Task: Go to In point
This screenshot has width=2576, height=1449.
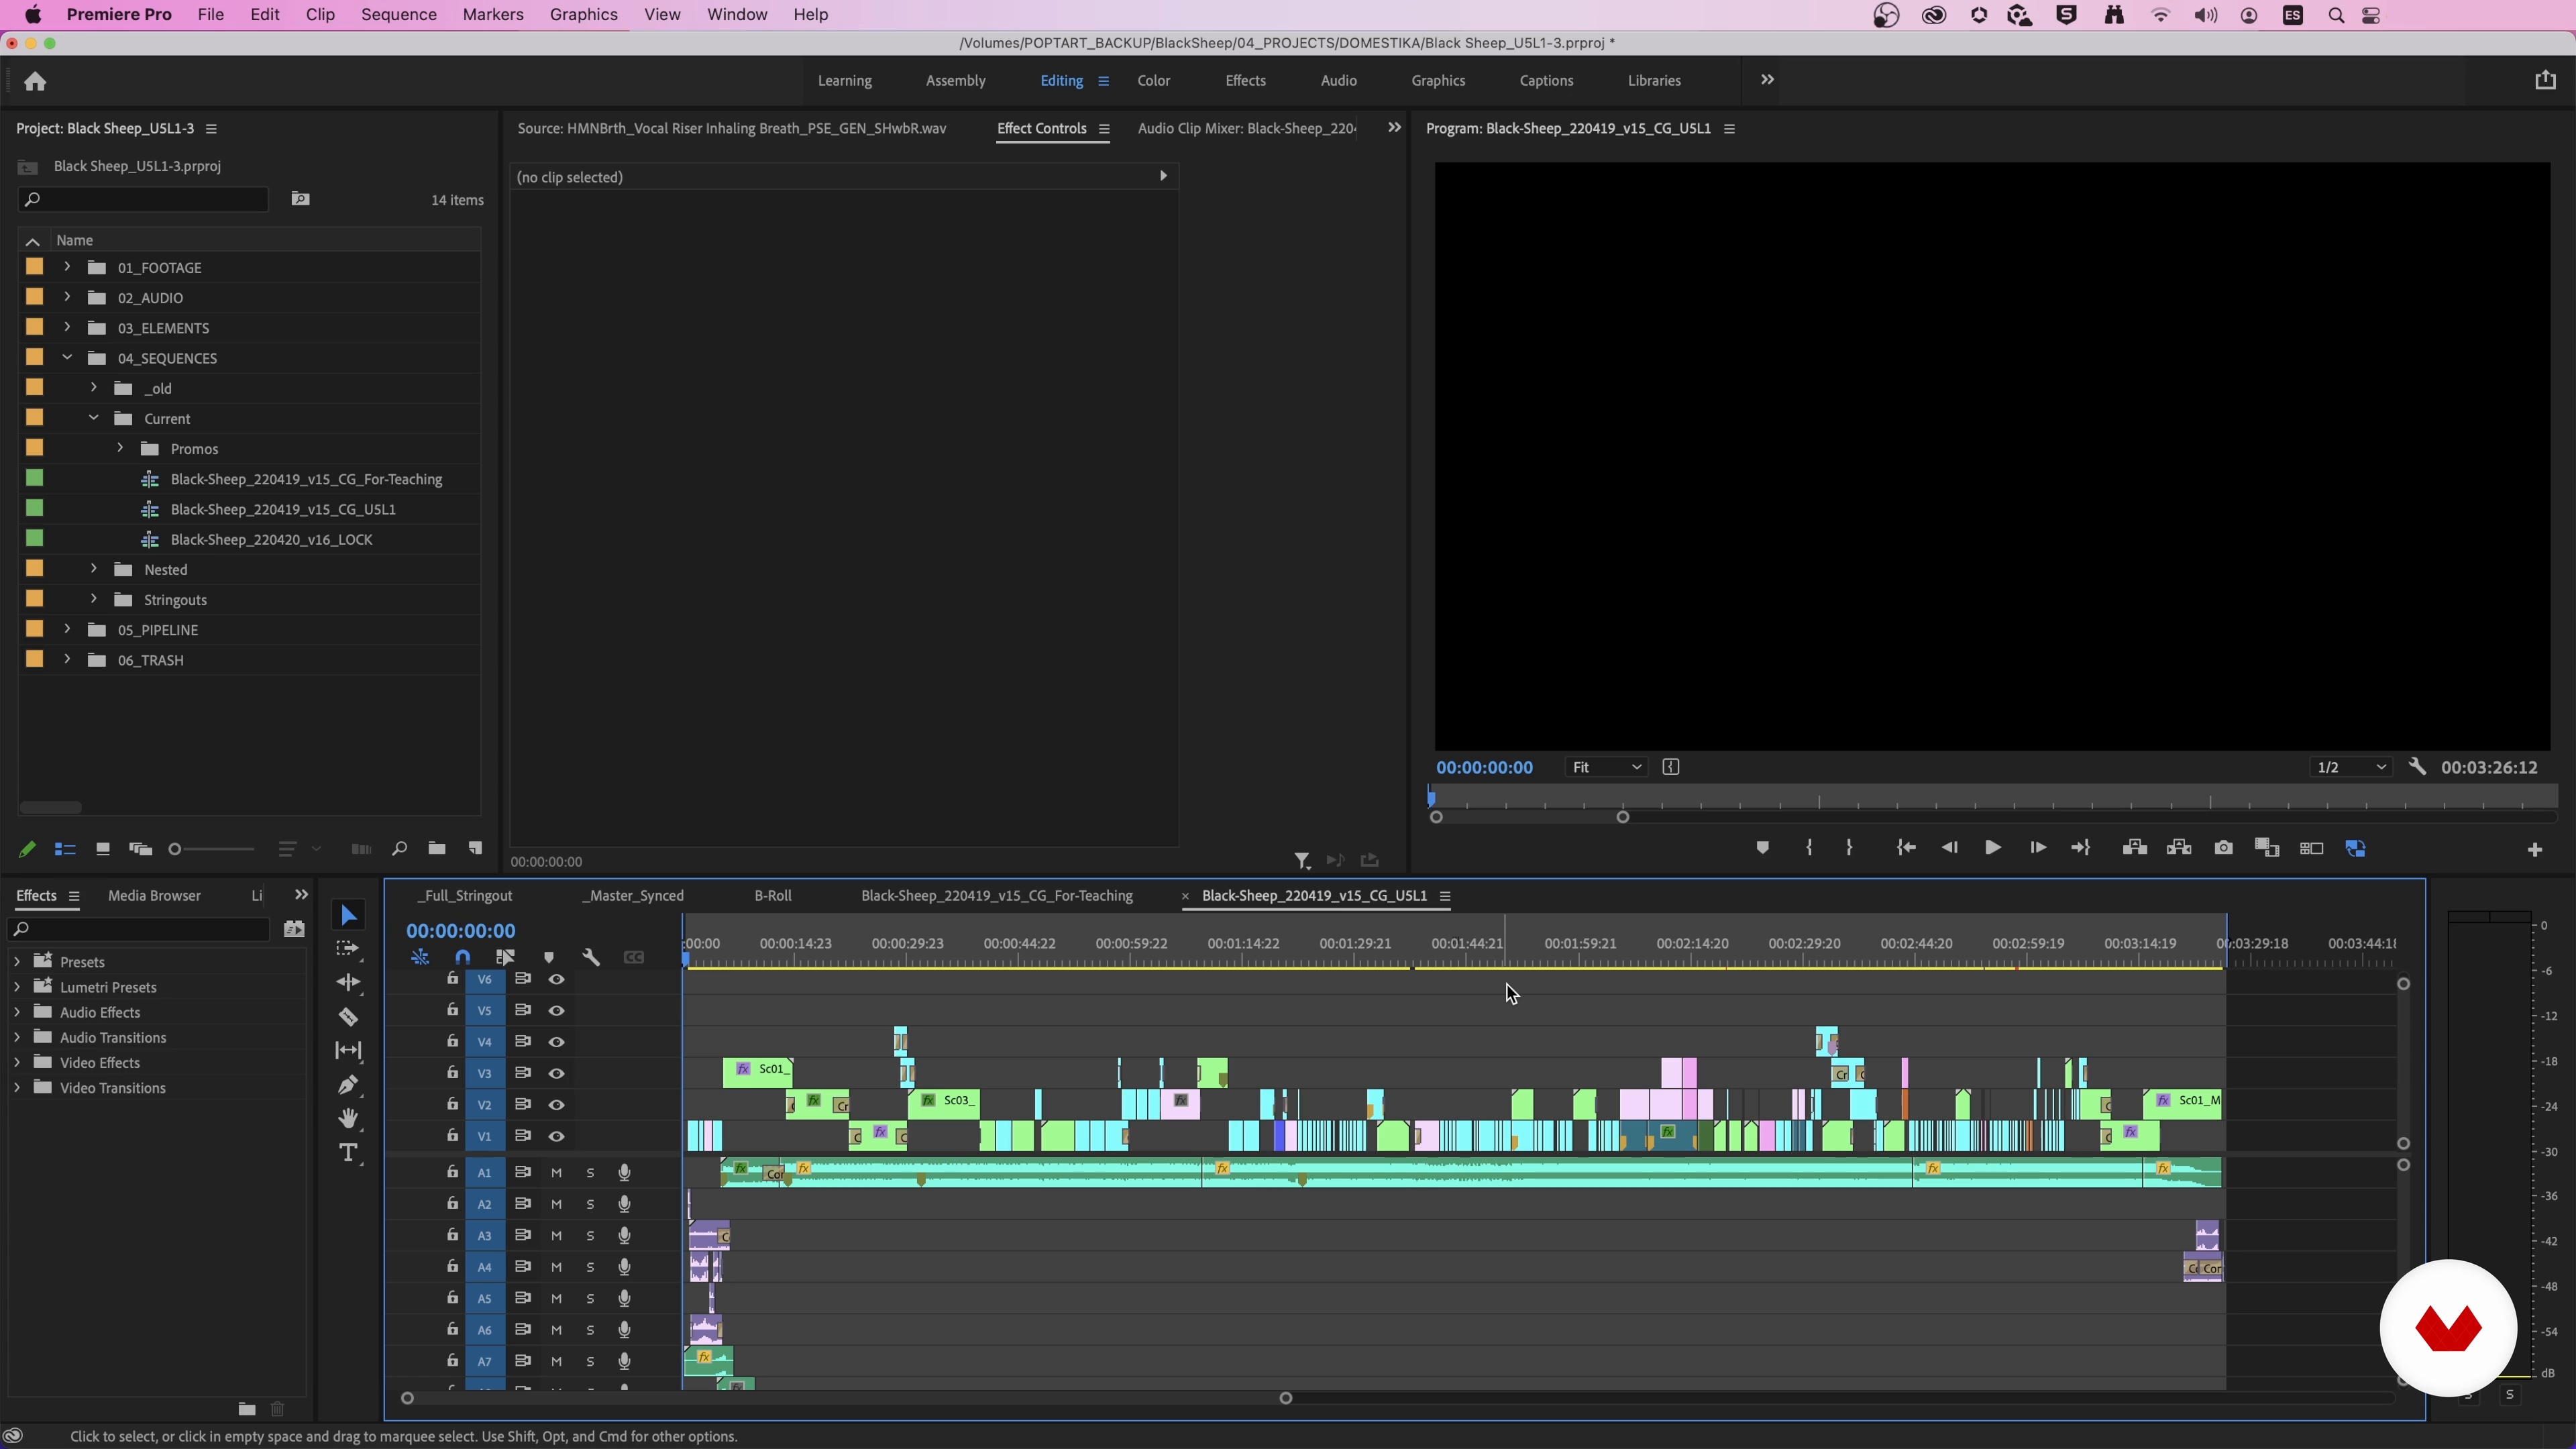Action: (x=1906, y=848)
